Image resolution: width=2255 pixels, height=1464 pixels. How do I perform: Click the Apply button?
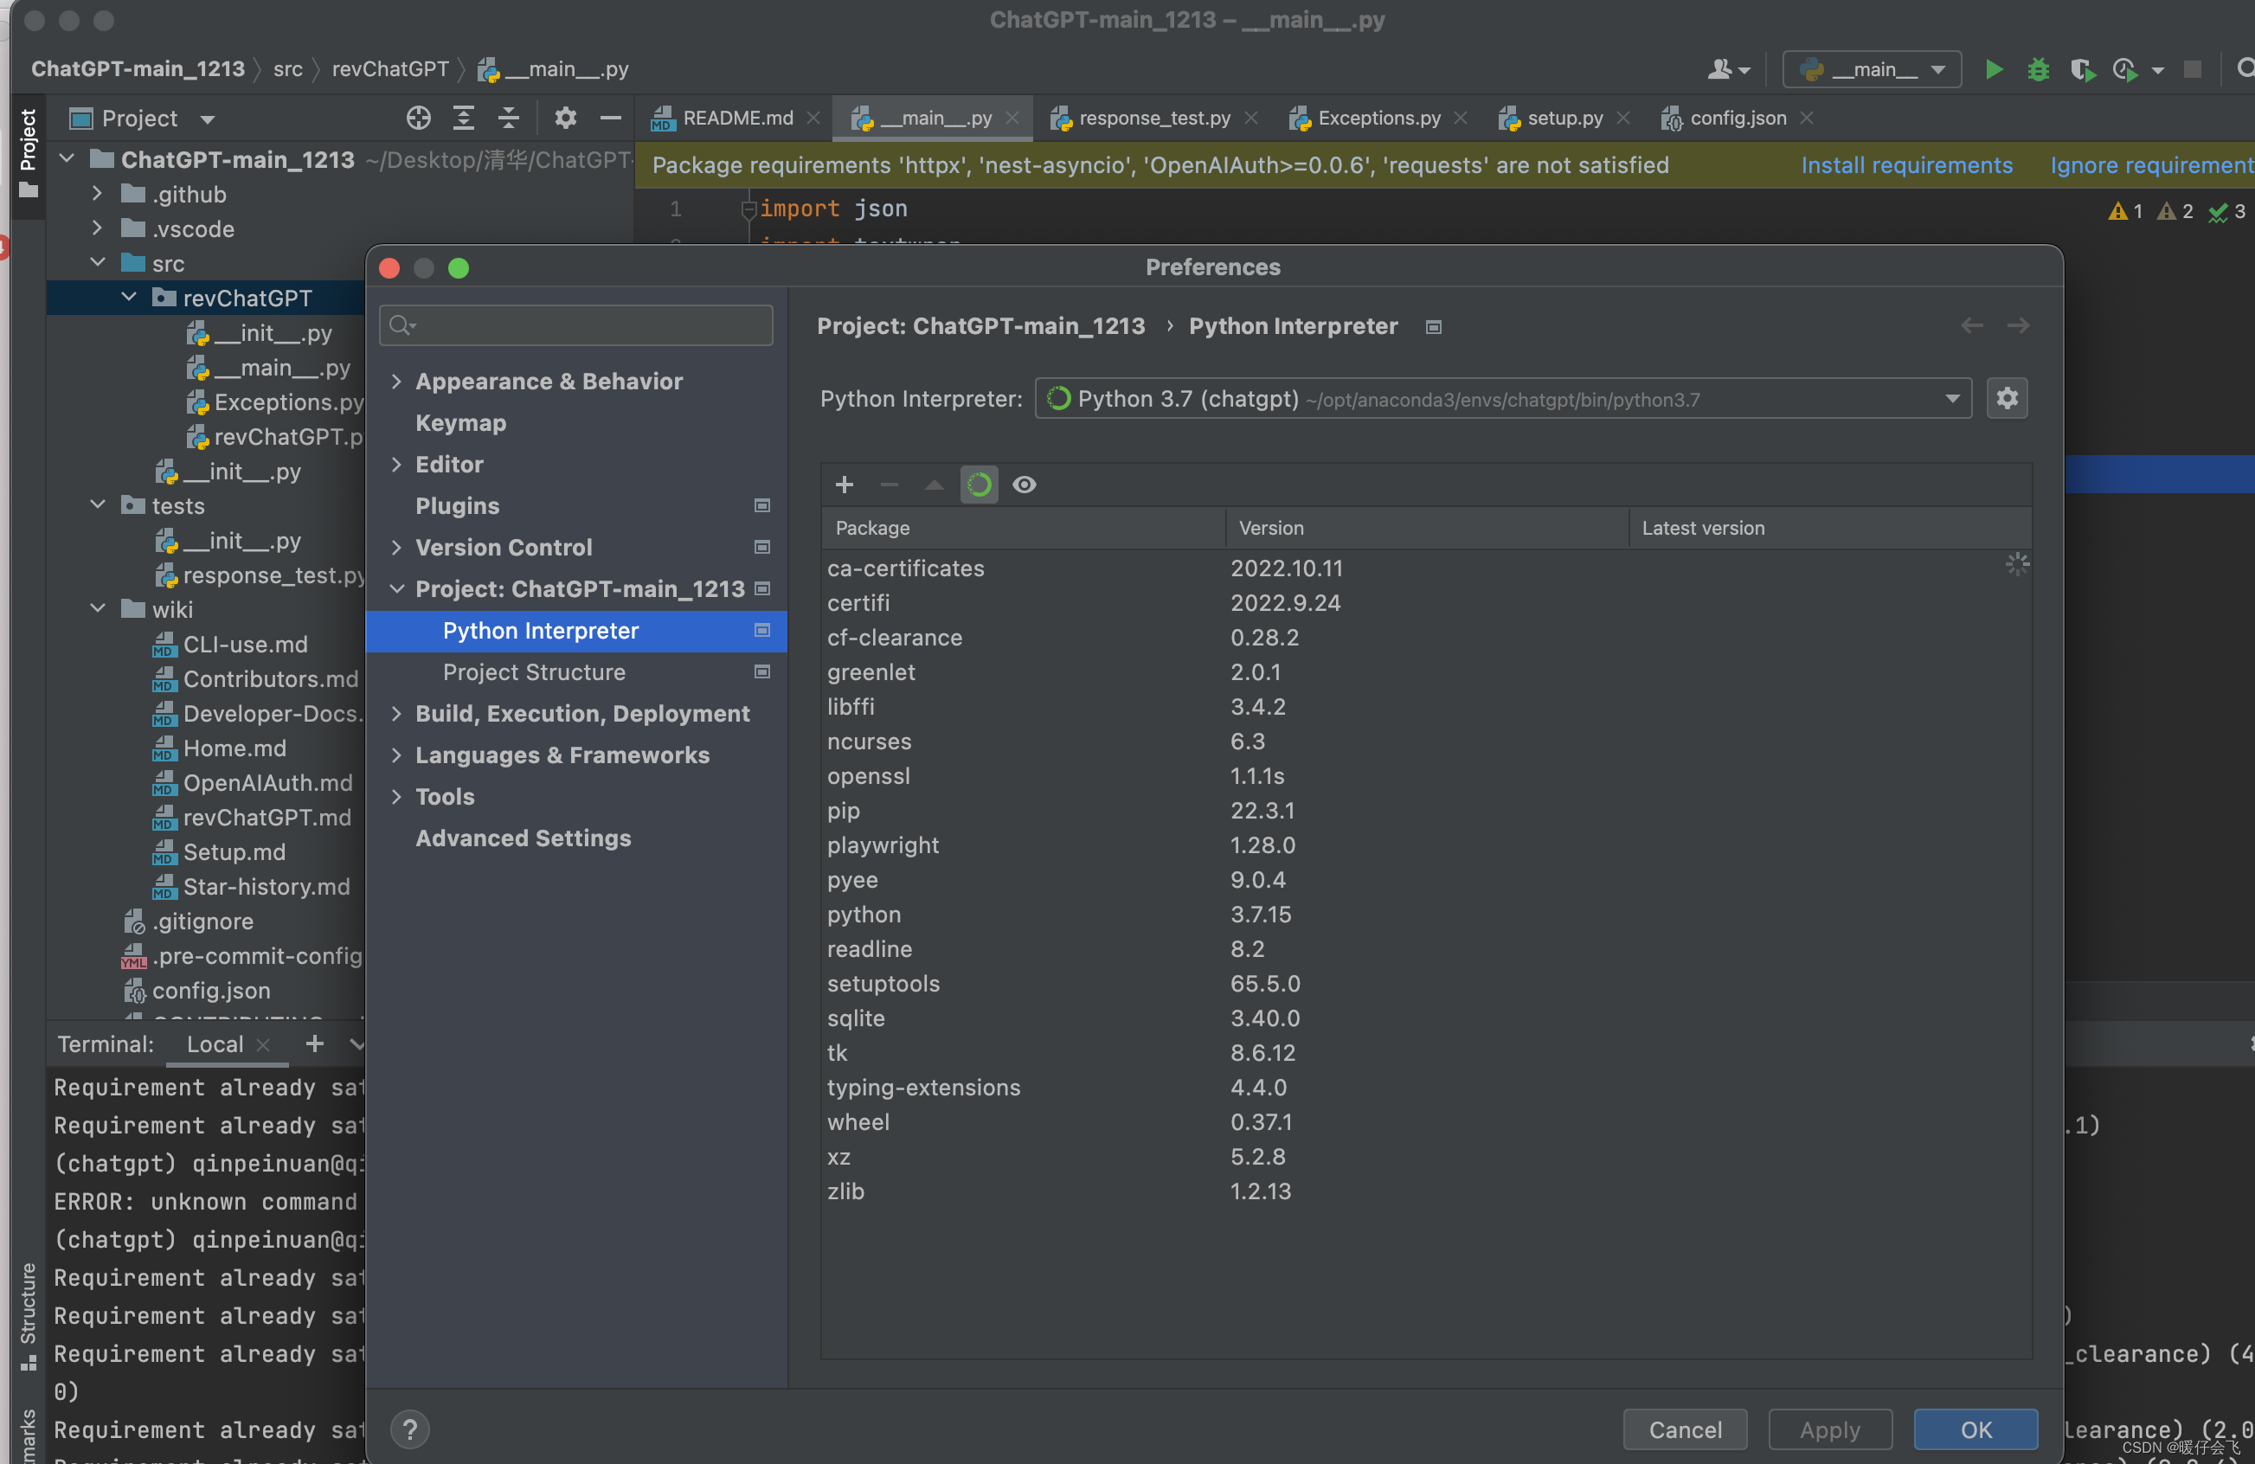pyautogui.click(x=1829, y=1429)
